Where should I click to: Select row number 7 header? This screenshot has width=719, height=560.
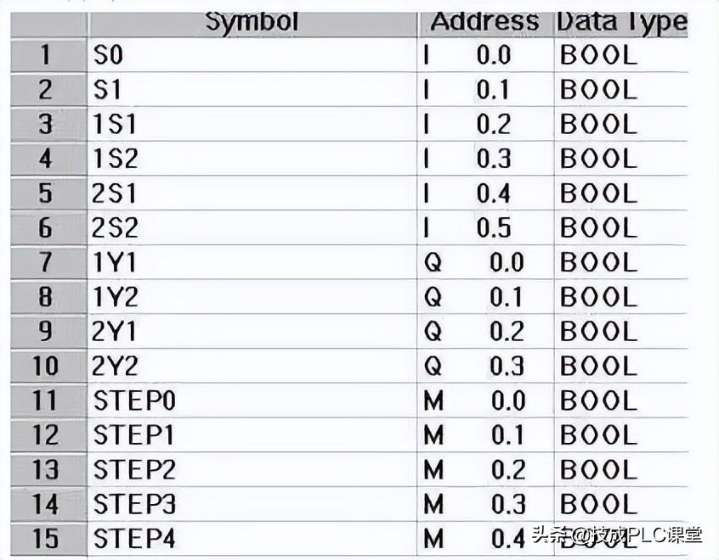47,263
